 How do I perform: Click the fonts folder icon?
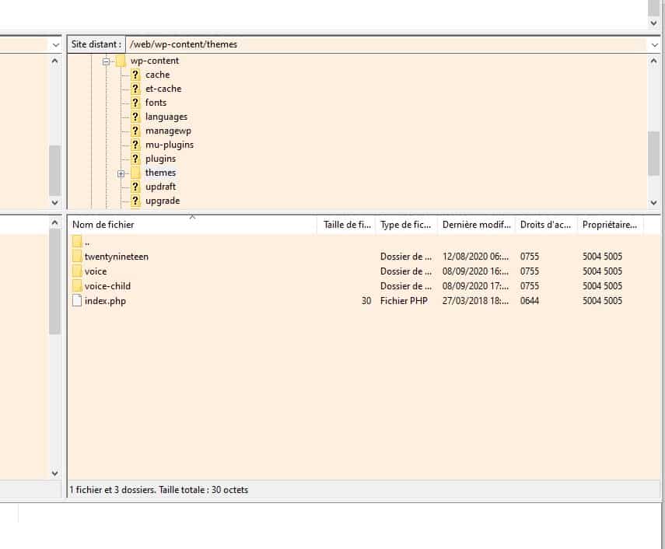coord(137,102)
